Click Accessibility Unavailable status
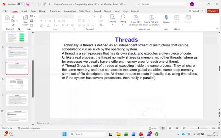Image resolution: width=221 pixels, height=138 pixels. (29, 128)
